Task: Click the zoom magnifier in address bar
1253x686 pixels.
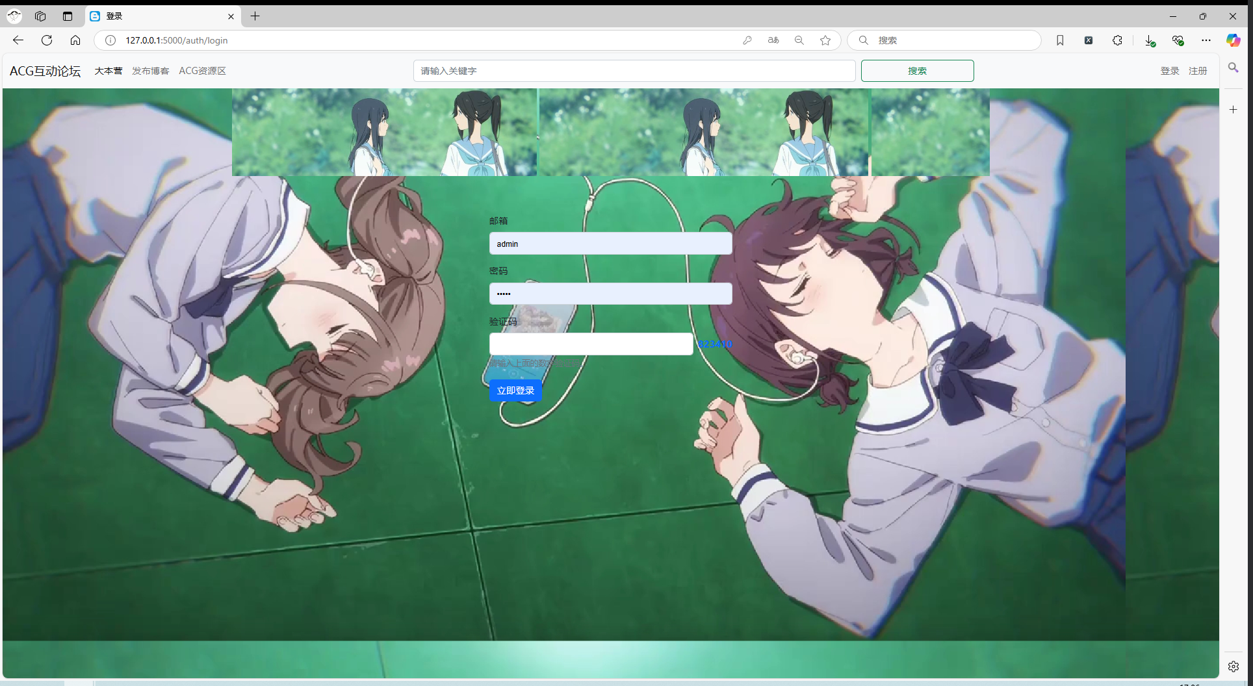Action: 799,40
